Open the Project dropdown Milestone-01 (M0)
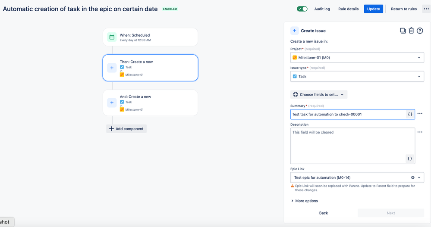 click(357, 58)
